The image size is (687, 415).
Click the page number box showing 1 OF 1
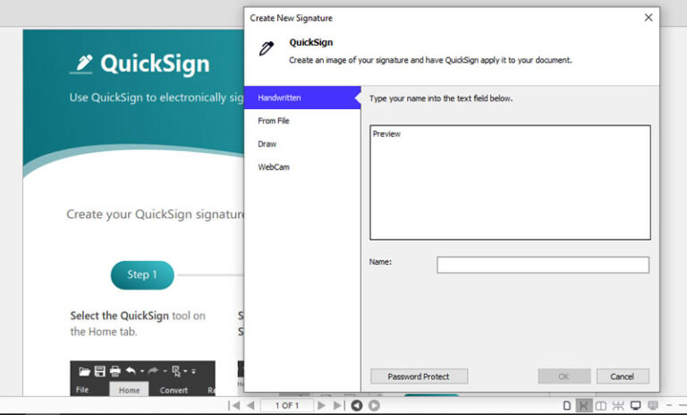click(x=286, y=405)
